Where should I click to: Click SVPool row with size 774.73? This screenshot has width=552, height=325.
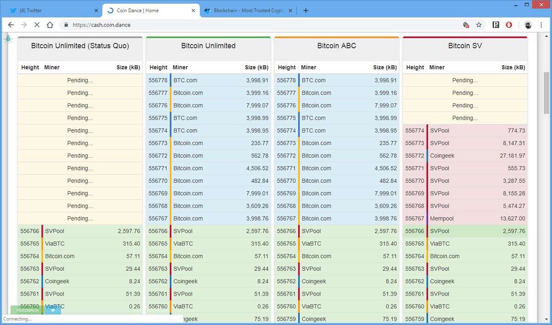coord(465,131)
